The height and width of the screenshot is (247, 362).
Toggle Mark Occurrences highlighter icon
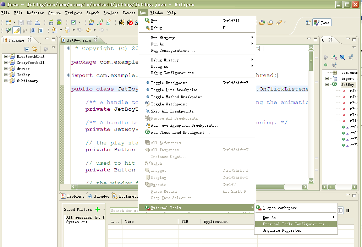click(x=16, y=30)
